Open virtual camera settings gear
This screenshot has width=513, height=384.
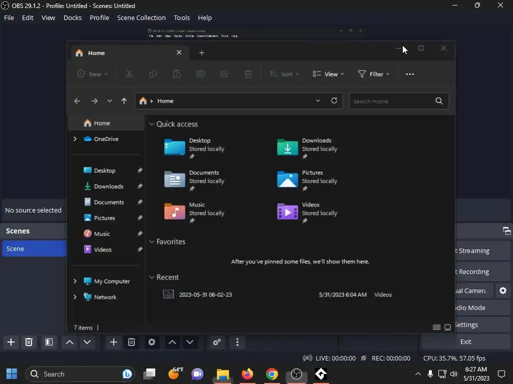coord(503,290)
